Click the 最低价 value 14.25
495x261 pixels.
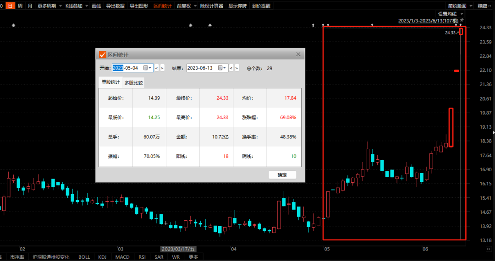click(x=154, y=117)
